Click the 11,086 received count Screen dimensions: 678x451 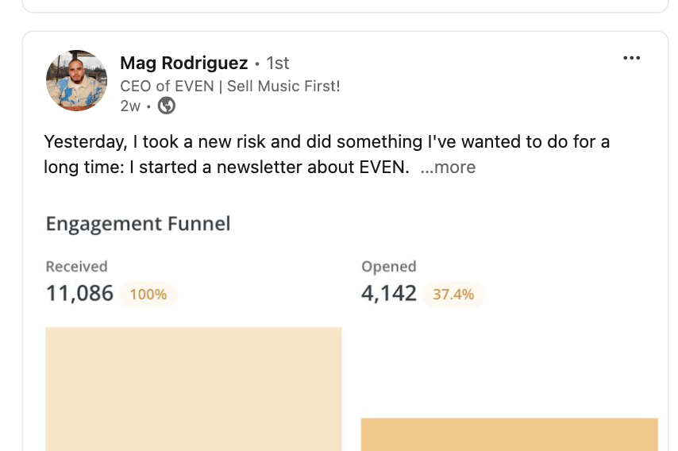(x=79, y=294)
